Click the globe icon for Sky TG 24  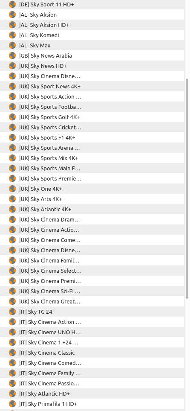pyautogui.click(x=12, y=312)
